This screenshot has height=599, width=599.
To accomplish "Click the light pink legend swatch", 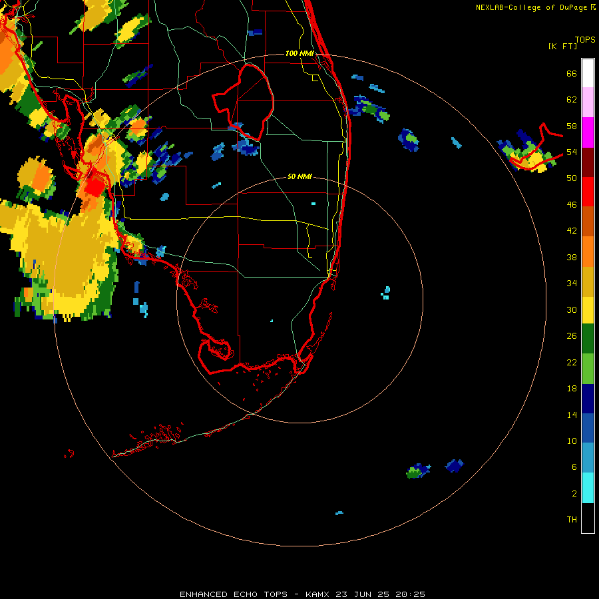I will tap(588, 102).
